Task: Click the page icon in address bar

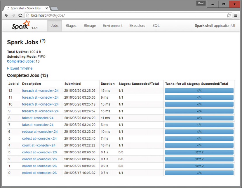Action: click(x=28, y=15)
